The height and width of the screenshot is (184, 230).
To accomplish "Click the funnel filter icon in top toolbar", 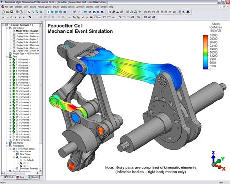I will pos(74,12).
